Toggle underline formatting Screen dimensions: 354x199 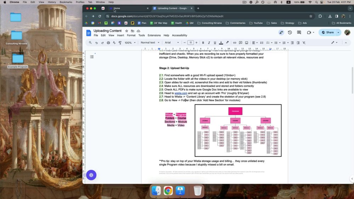pos(215,43)
